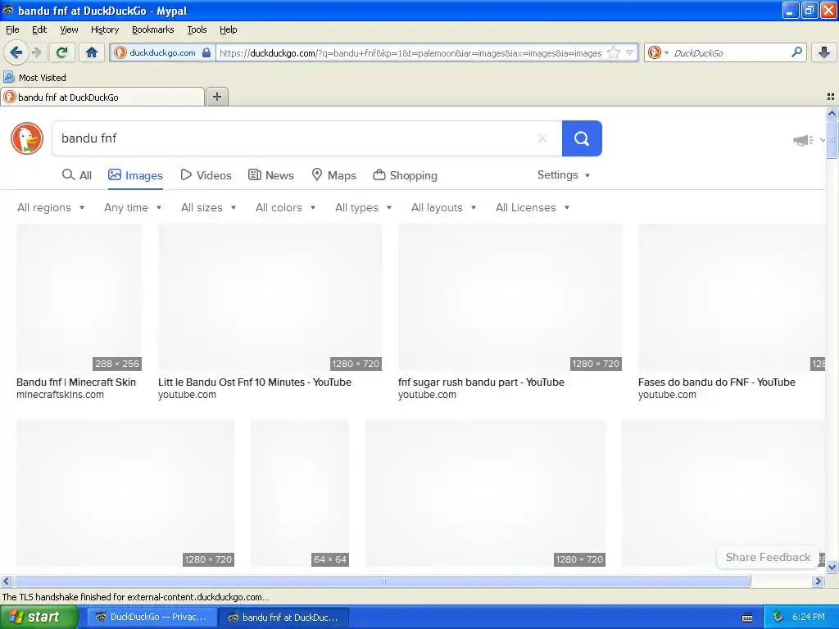The width and height of the screenshot is (839, 629).
Task: Open the Most Visited bookmarks folder
Action: pyautogui.click(x=34, y=78)
